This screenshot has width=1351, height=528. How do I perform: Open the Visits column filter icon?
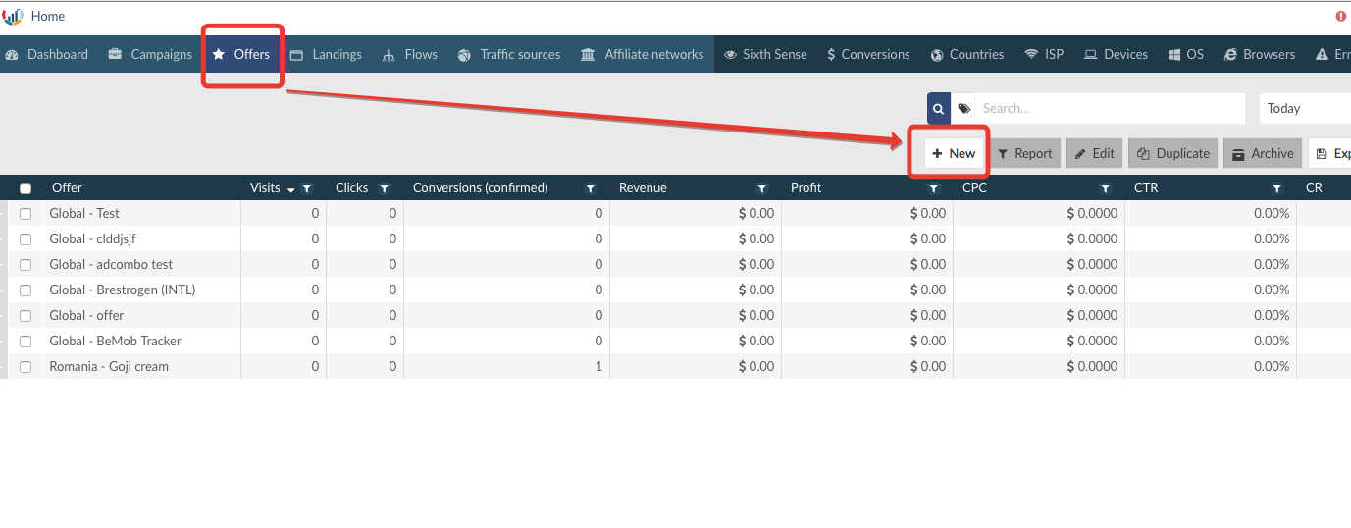(x=306, y=188)
